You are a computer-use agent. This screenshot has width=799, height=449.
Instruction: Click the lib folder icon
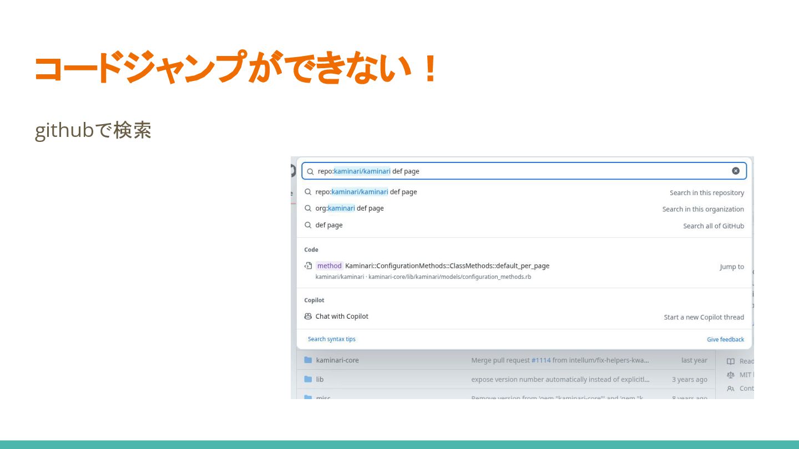click(308, 379)
